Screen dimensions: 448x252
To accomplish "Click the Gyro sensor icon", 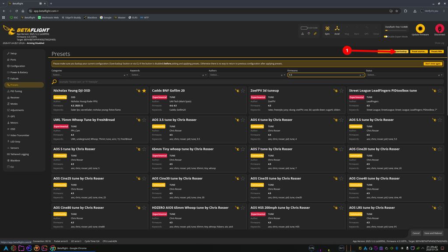I will [x=327, y=28].
